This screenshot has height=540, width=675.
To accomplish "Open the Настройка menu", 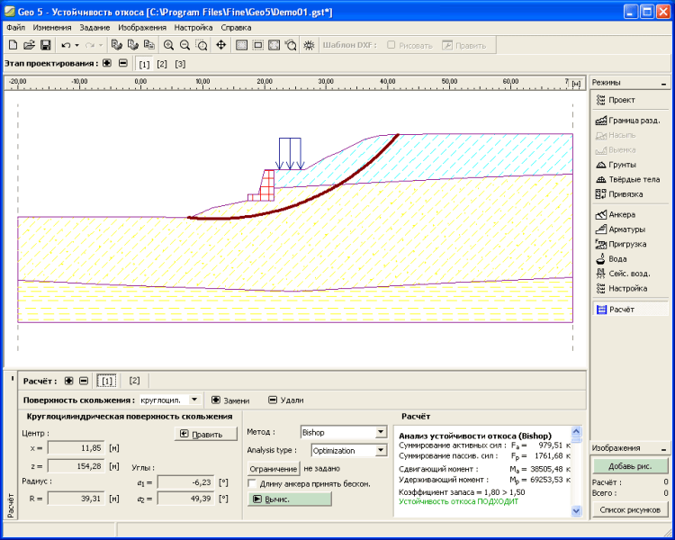I will (193, 27).
